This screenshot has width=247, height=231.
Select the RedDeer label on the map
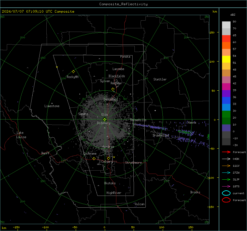coord(116,83)
